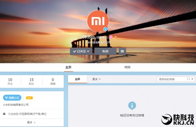Send a private message via 私信
The image size is (196, 127).
[x=106, y=51]
